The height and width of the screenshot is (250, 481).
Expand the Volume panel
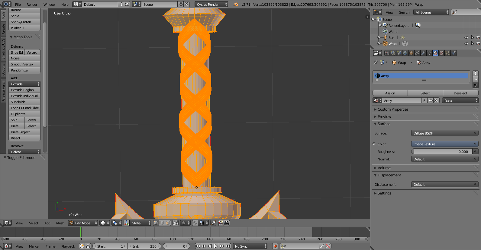point(384,168)
